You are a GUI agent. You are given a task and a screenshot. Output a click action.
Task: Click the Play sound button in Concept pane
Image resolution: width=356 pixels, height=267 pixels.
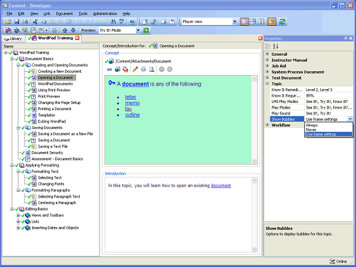(x=162, y=69)
